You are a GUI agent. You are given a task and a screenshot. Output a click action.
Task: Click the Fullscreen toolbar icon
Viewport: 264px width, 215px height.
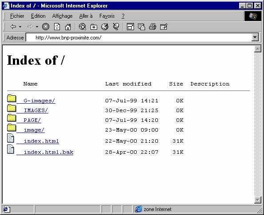130,27
